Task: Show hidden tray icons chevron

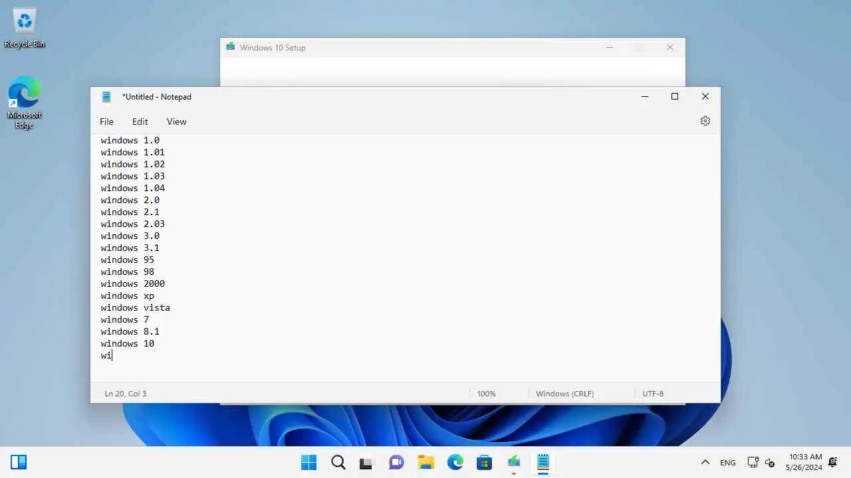Action: coord(705,462)
